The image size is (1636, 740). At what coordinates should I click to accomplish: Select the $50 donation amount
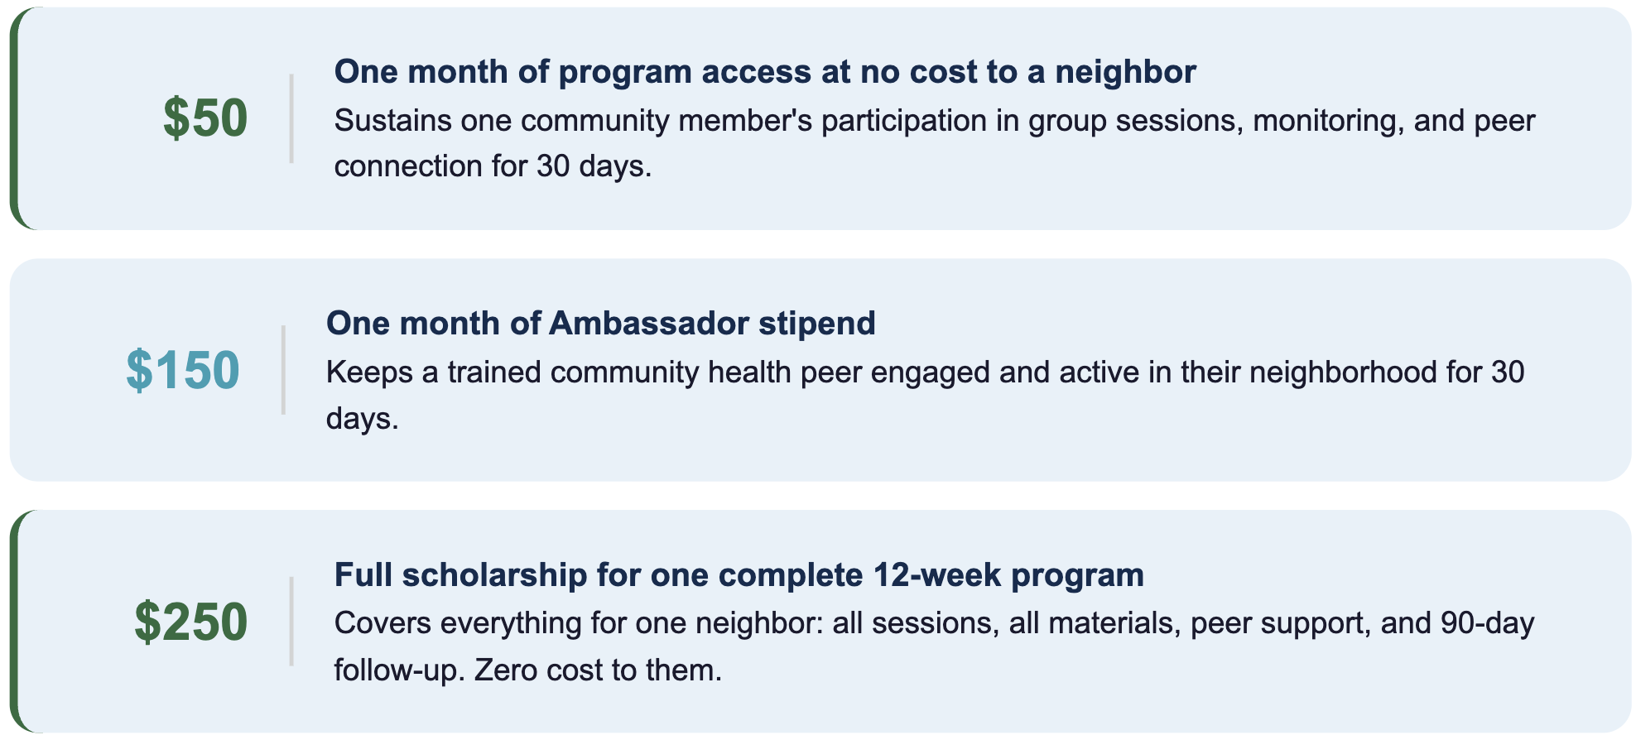[205, 118]
